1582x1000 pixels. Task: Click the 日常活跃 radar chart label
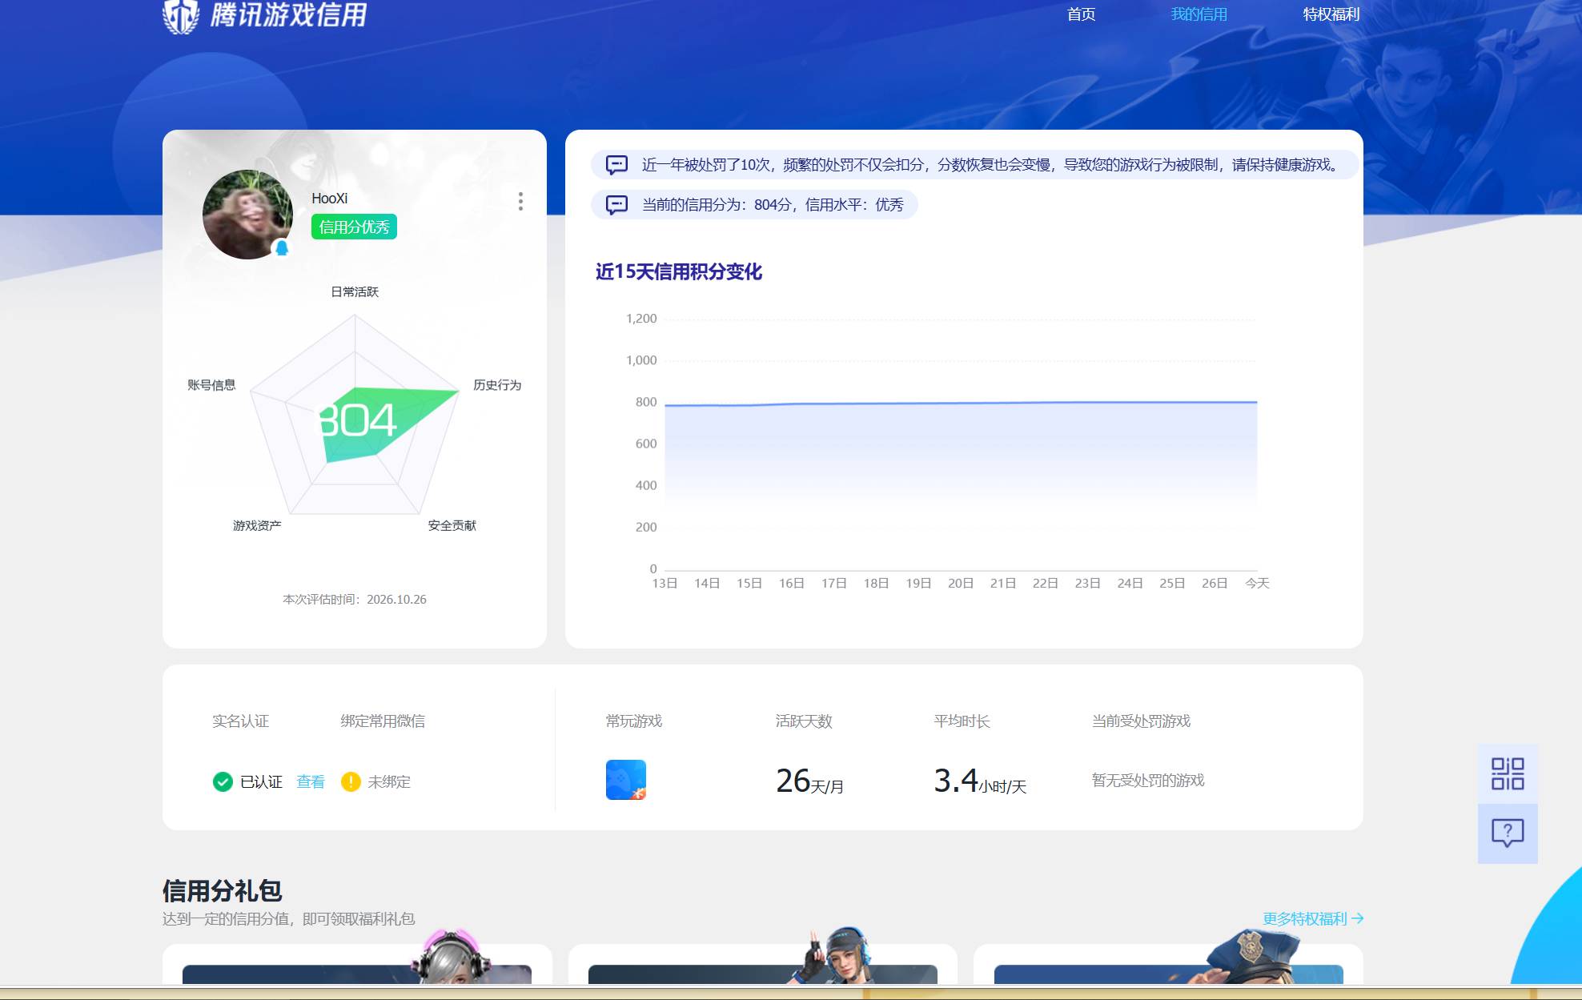tap(355, 292)
